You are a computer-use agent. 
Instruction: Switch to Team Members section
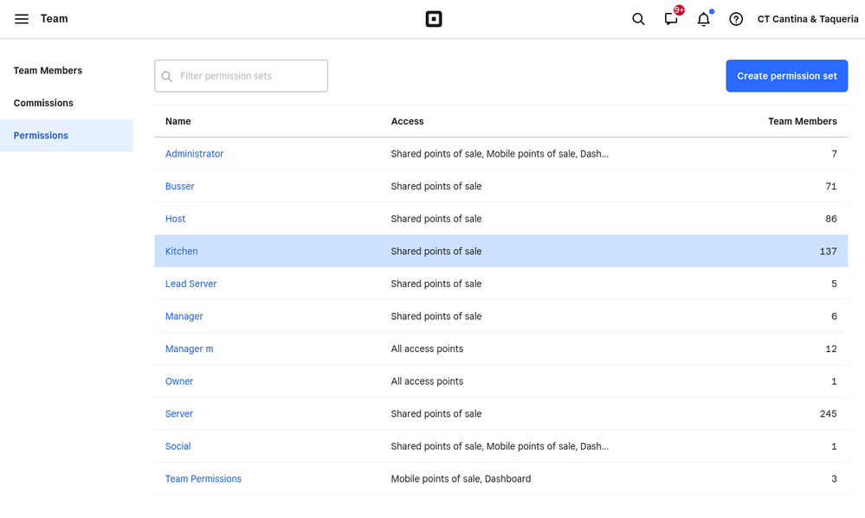point(48,70)
